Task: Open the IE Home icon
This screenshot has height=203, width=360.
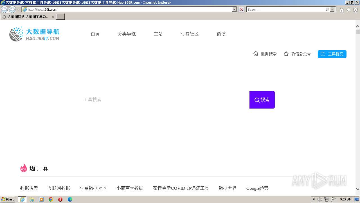Action: [341, 10]
